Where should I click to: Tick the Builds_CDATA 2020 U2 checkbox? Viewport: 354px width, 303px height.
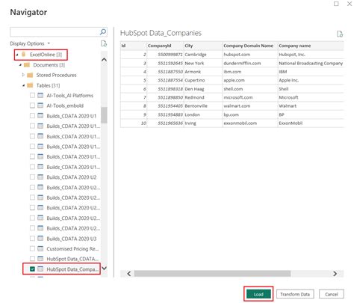click(32, 177)
